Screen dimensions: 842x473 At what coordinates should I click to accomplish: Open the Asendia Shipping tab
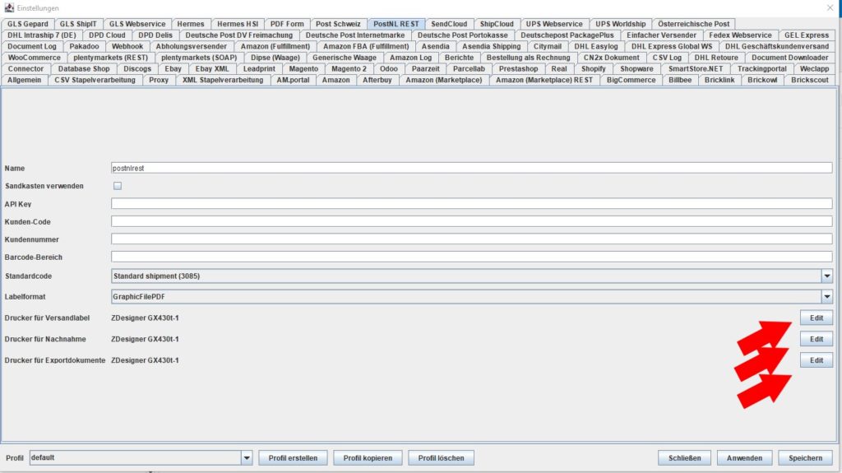(x=492, y=47)
